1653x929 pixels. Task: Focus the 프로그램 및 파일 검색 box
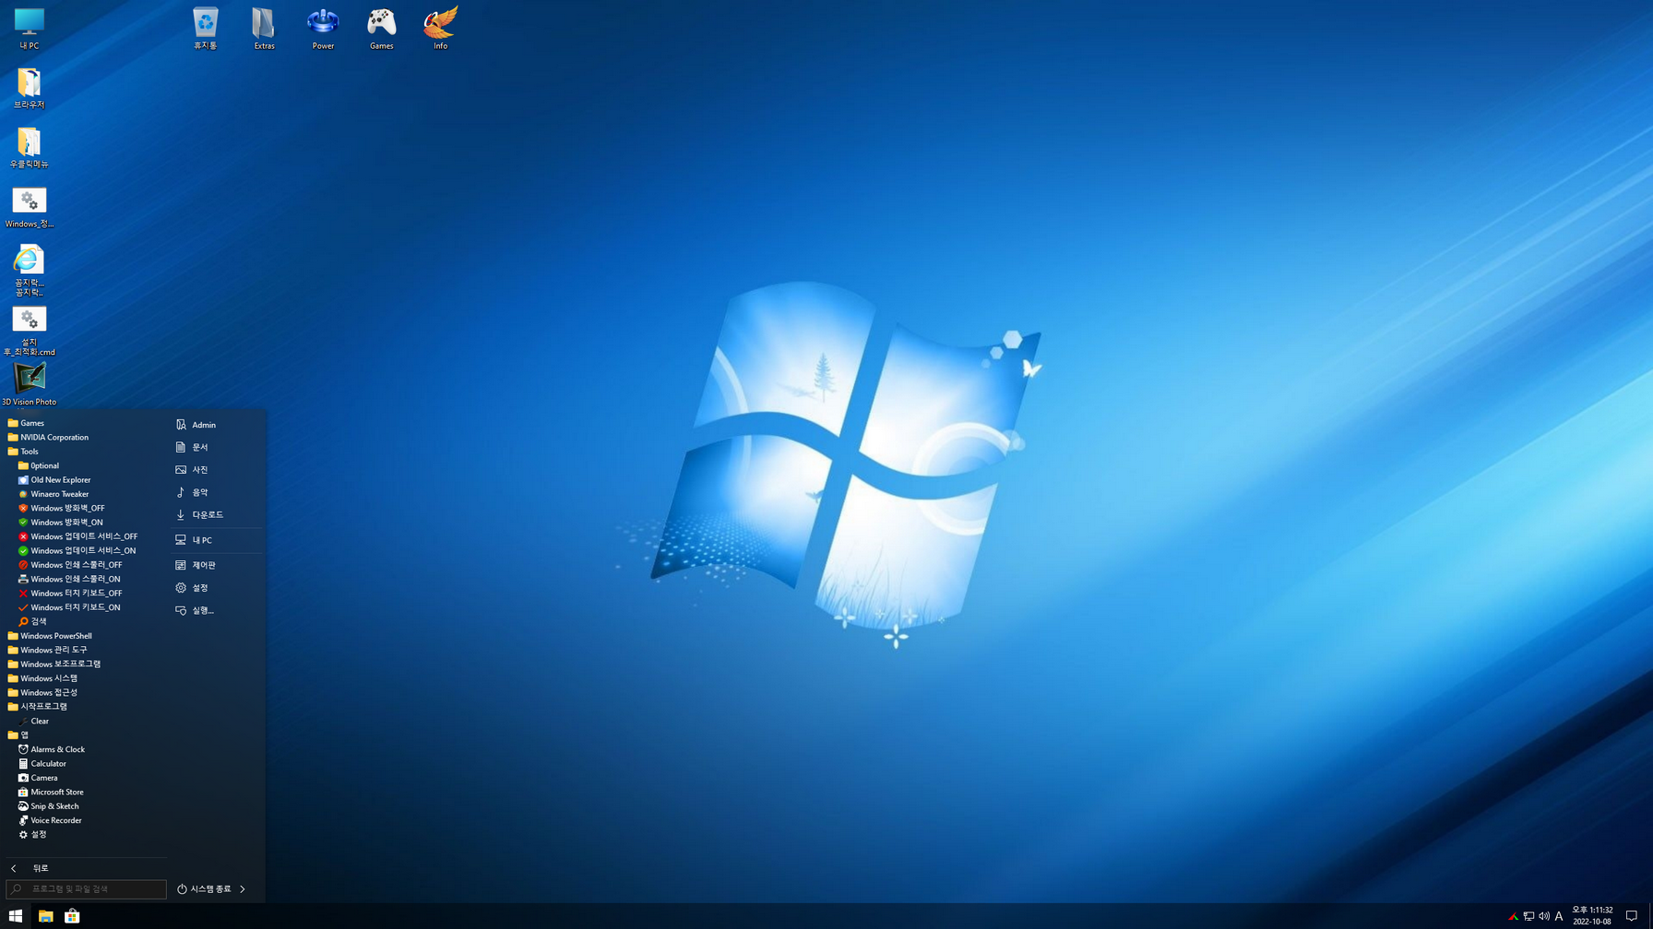coord(86,889)
